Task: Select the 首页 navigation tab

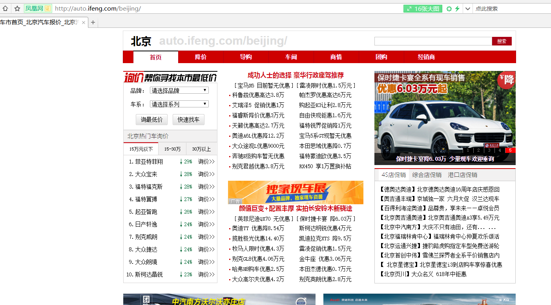Action: pos(156,57)
